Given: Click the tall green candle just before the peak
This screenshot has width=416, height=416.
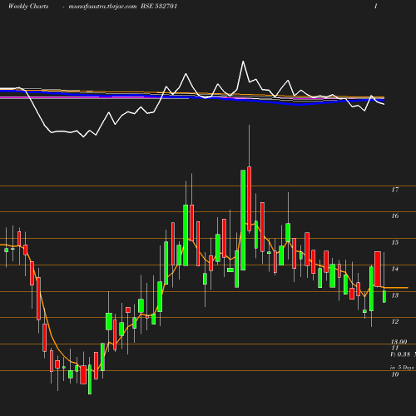Looking at the screenshot, I should [x=243, y=220].
